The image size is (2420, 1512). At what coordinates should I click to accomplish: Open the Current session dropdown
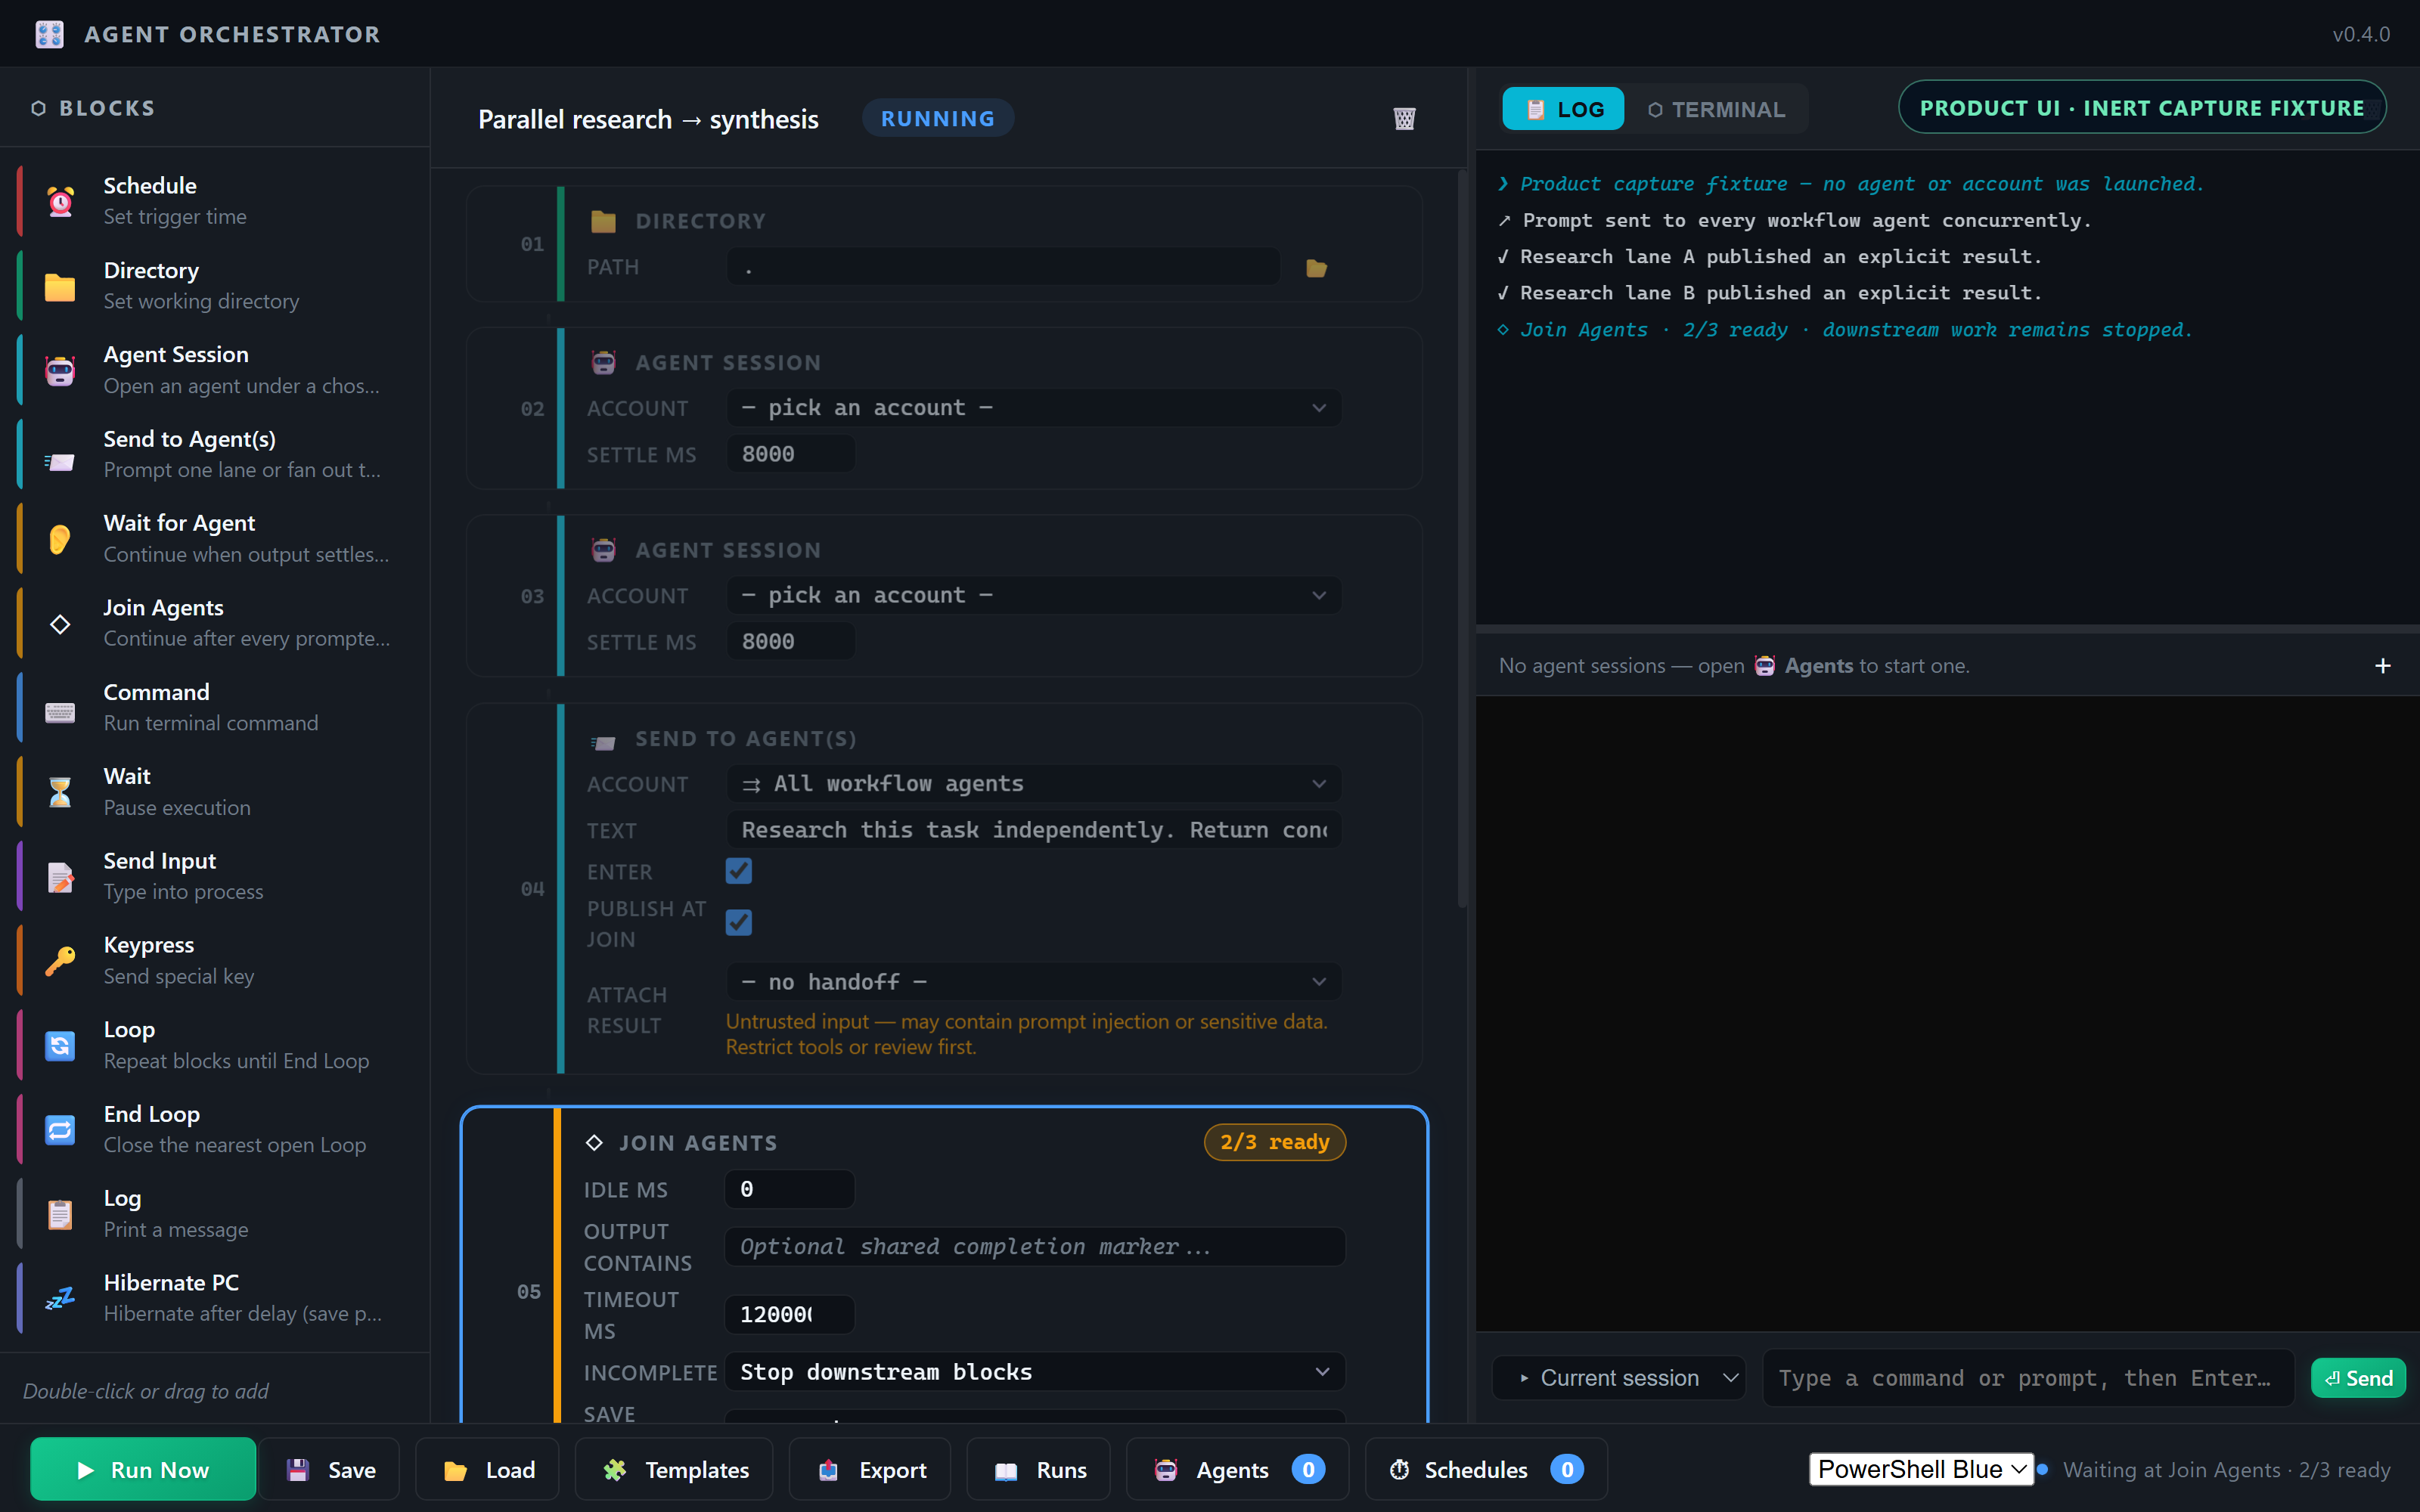1619,1378
